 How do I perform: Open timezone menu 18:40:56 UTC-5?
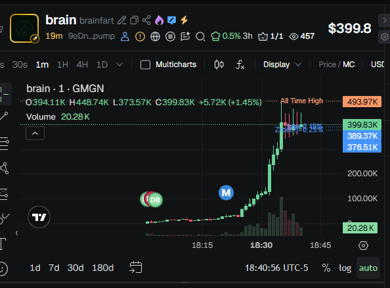pyautogui.click(x=276, y=268)
